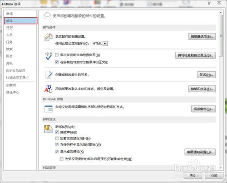Click the stationery and fonts ABC icon

48,89
